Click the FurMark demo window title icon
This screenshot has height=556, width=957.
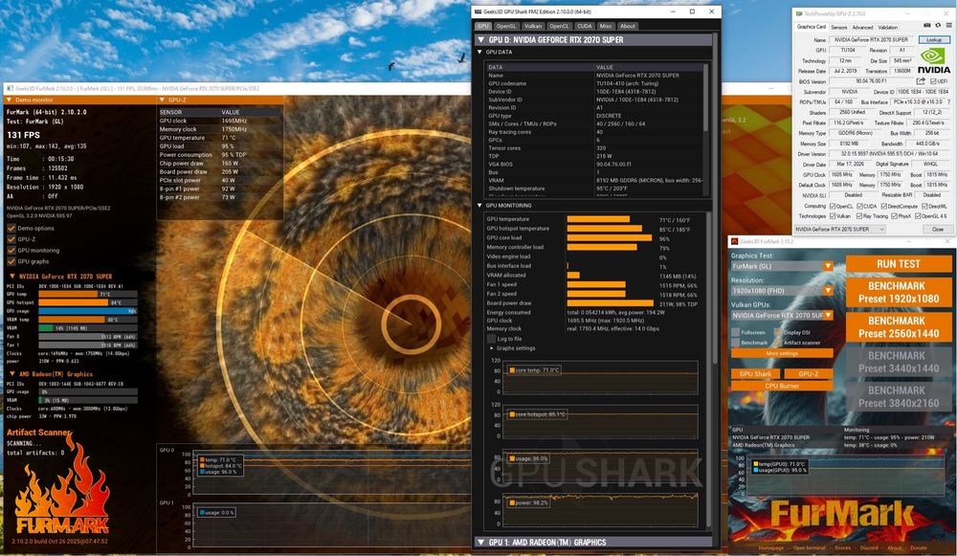point(10,88)
